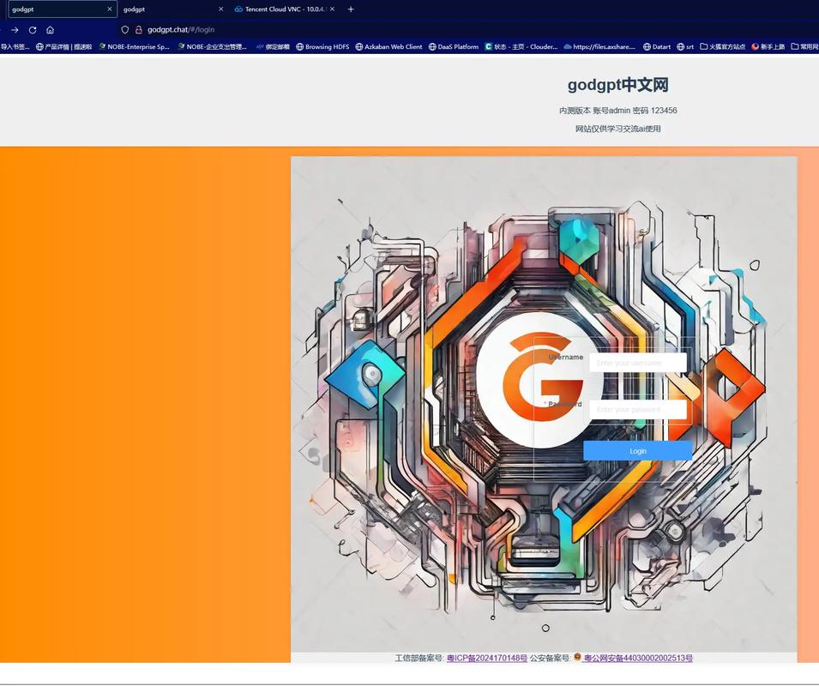Open the 粤公网安备44030002002513号 link
Screen dimensions: 819x686
[638, 658]
